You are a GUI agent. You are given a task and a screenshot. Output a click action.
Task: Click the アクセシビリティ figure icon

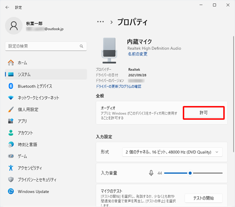pos(11,168)
